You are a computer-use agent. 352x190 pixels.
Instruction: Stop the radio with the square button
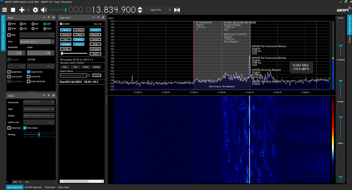pyautogui.click(x=13, y=10)
